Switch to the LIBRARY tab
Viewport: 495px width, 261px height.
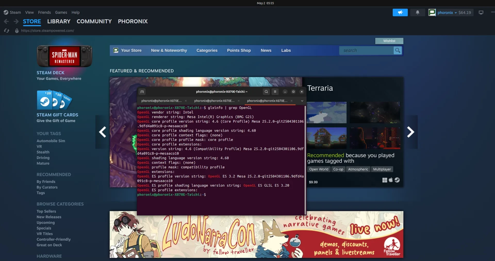[x=59, y=21]
